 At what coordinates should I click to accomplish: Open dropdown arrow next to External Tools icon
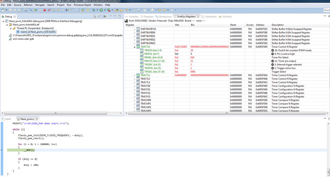(x=112, y=10)
